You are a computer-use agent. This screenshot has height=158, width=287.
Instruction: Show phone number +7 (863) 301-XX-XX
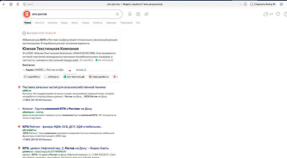(x=37, y=100)
